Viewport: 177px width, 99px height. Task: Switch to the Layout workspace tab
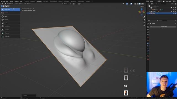(x=27, y=2)
